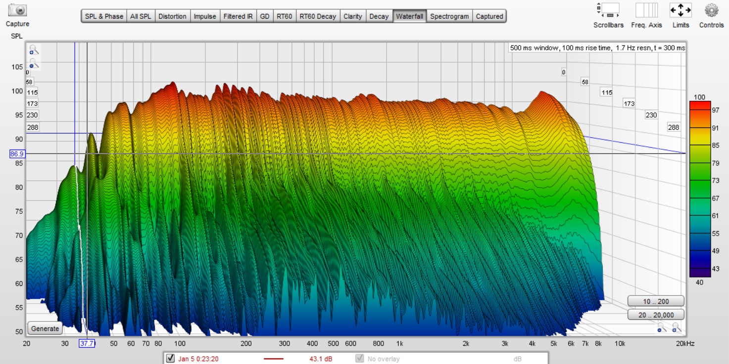Click the Jan 5 0:23:20 measurement label
The width and height of the screenshot is (729, 364).
[x=198, y=359]
